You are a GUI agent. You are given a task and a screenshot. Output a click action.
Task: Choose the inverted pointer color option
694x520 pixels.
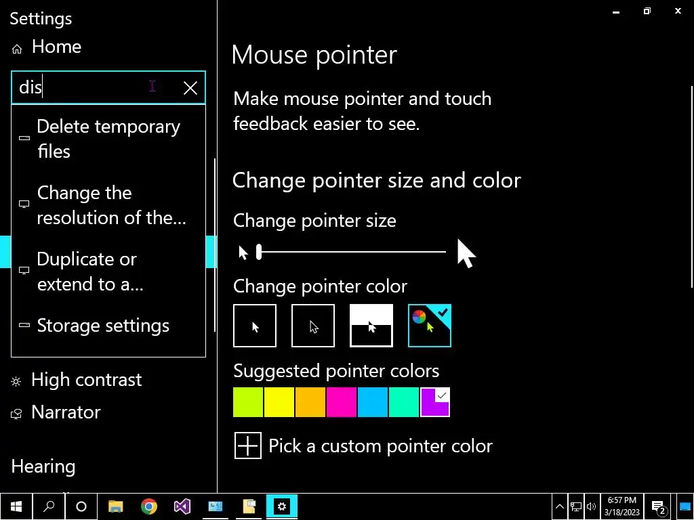click(x=371, y=326)
